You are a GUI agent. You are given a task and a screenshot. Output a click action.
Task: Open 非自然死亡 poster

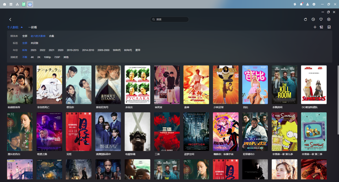tap(49, 85)
